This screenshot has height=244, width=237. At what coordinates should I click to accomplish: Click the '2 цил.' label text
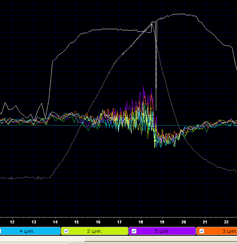click(x=95, y=231)
